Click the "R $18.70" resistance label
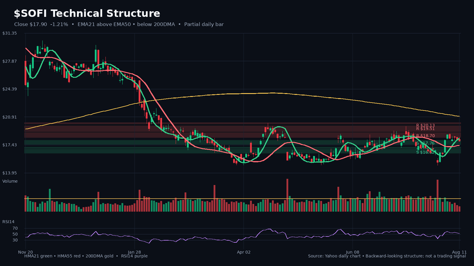This screenshot has height=266, width=474. [425, 136]
